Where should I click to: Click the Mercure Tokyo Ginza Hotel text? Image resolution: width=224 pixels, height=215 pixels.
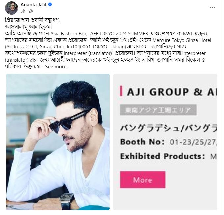(x=182, y=40)
